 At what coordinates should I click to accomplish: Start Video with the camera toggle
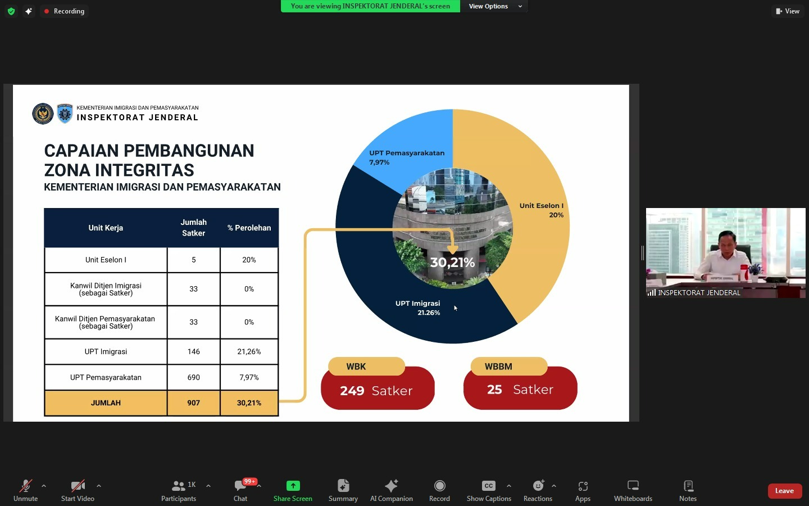click(x=78, y=490)
